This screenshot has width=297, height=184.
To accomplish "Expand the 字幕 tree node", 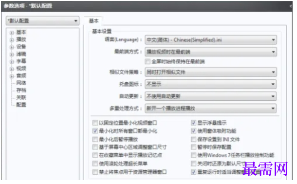I will coord(12,62).
